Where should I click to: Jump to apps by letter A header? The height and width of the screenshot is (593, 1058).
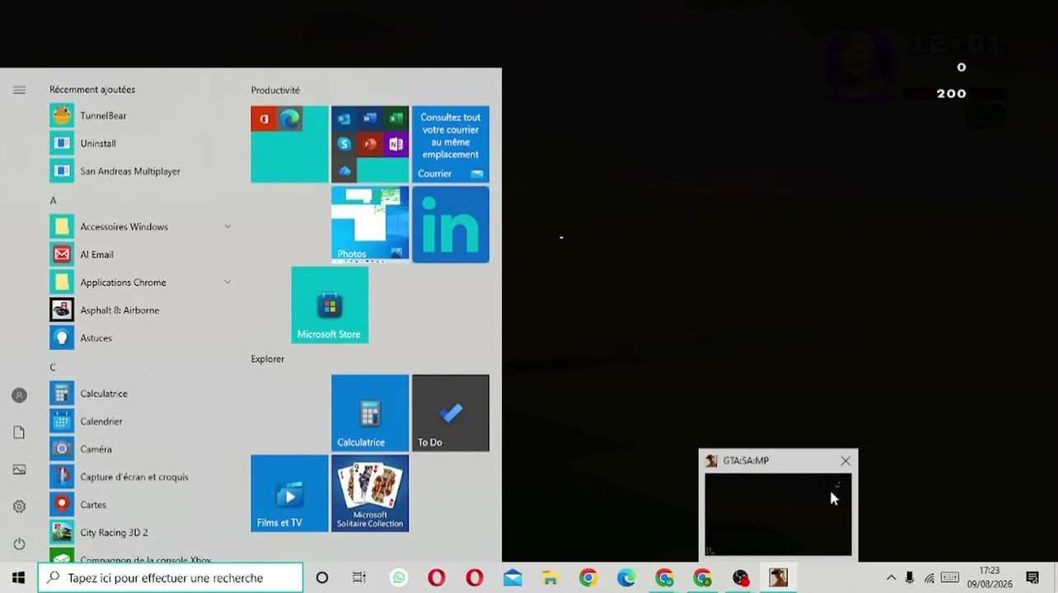pos(53,201)
